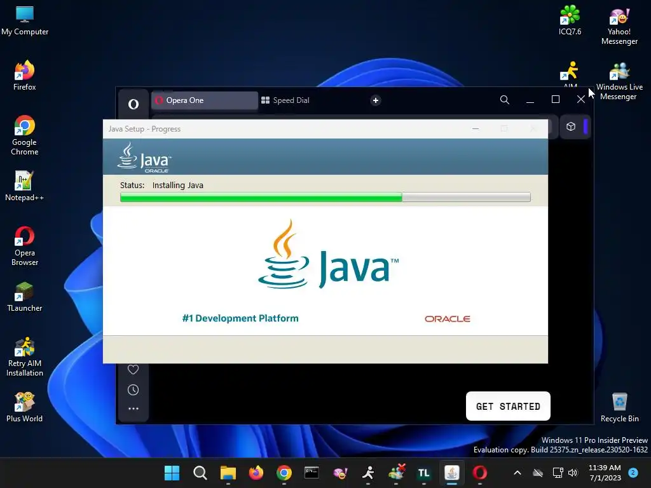The height and width of the screenshot is (488, 651).
Task: Open Google Chrome desktop shortcut
Action: (x=25, y=135)
